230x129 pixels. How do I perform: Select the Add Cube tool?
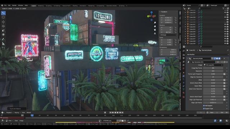pos(3,48)
